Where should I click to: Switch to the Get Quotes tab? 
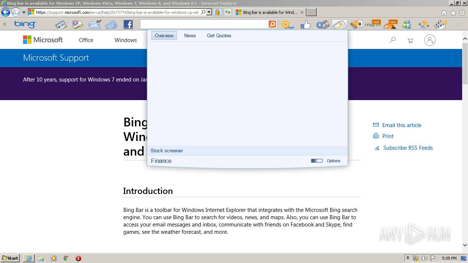pyautogui.click(x=219, y=35)
